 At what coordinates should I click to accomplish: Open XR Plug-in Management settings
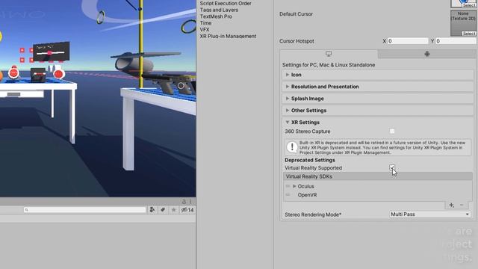tap(228, 36)
